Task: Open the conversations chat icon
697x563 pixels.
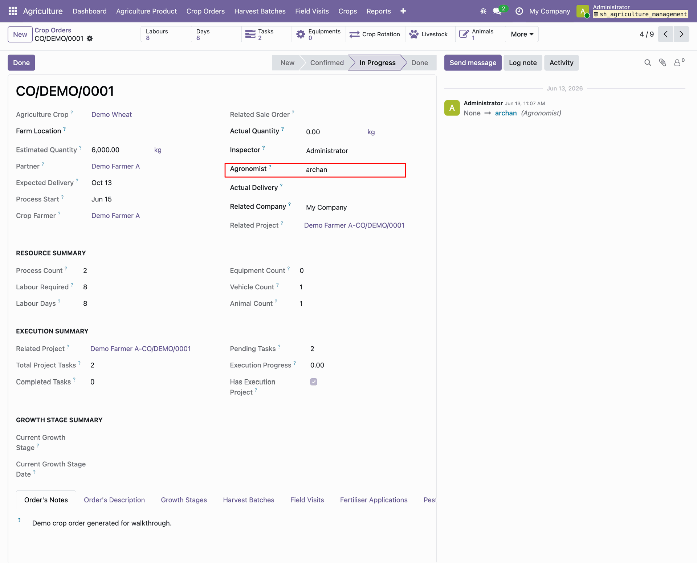Action: click(497, 11)
